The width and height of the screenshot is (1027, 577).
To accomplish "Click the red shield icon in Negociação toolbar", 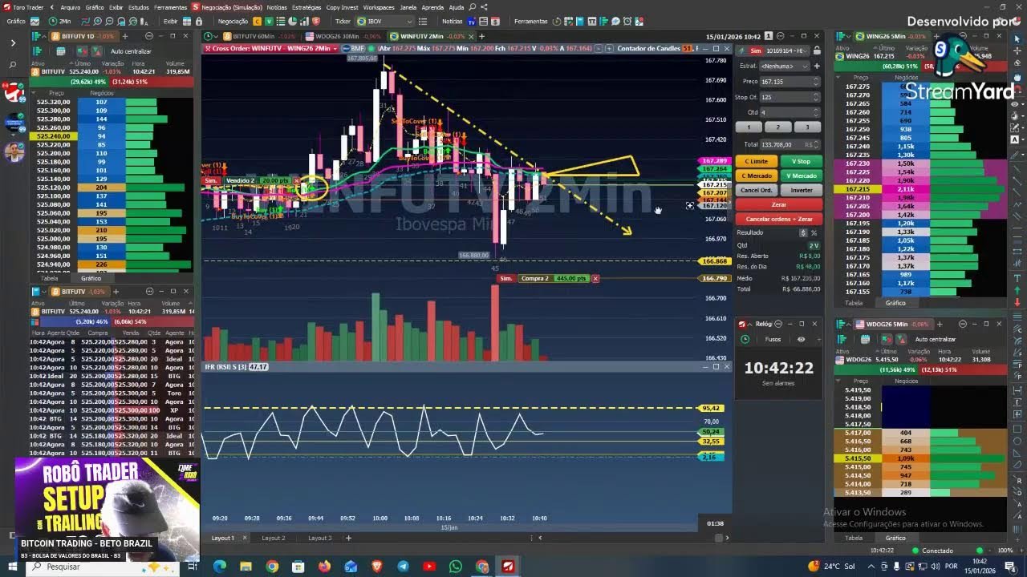I will coord(316,21).
